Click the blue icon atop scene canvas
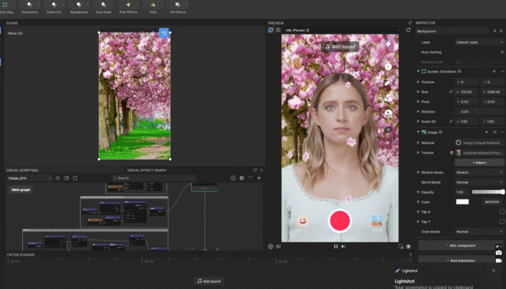The width and height of the screenshot is (506, 289). [164, 33]
